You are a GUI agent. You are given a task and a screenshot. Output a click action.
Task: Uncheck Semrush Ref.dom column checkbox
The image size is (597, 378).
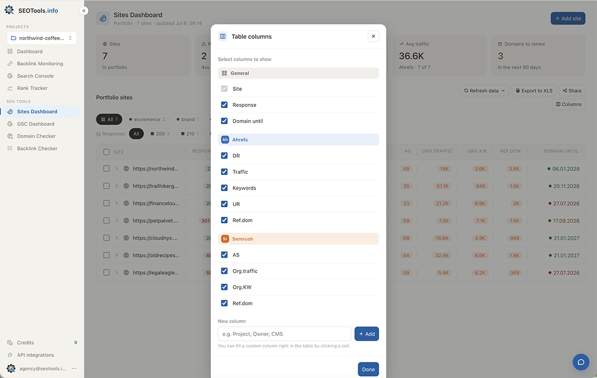click(x=224, y=303)
